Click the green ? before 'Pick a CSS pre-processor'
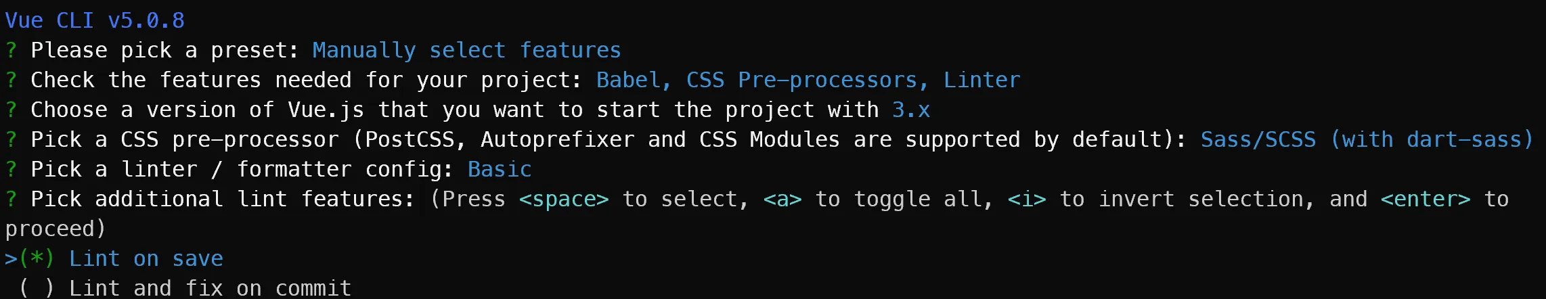The height and width of the screenshot is (299, 1546). (11, 139)
